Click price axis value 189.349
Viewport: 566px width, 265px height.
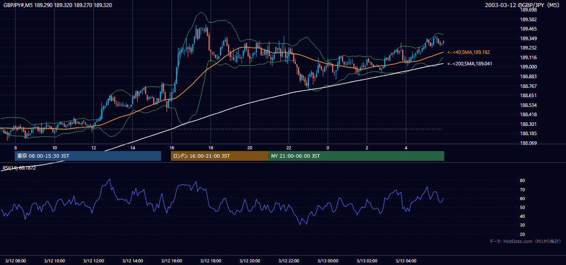point(528,38)
